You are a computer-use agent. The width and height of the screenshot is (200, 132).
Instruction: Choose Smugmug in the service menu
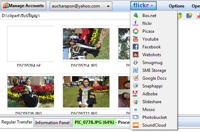154,63
